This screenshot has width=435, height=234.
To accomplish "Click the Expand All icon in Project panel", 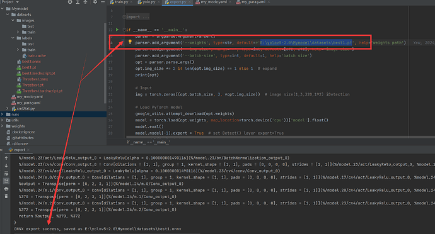I will 78,2.
